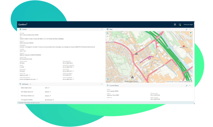Collapse the Details panel chevron
The height and width of the screenshot is (127, 213).
(x=102, y=29)
